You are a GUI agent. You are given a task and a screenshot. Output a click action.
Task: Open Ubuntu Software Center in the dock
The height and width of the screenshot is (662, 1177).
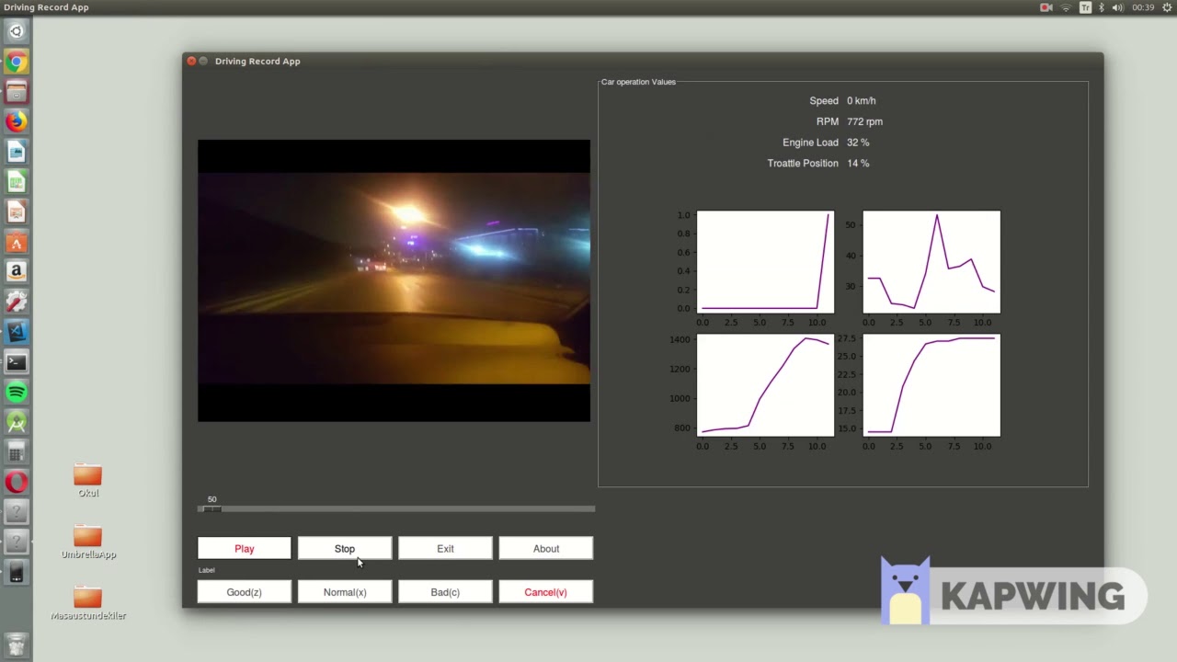click(16, 243)
